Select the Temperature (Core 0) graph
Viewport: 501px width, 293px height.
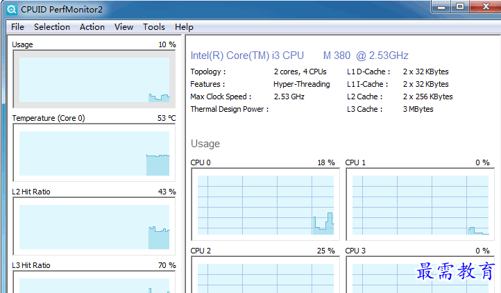pos(94,153)
